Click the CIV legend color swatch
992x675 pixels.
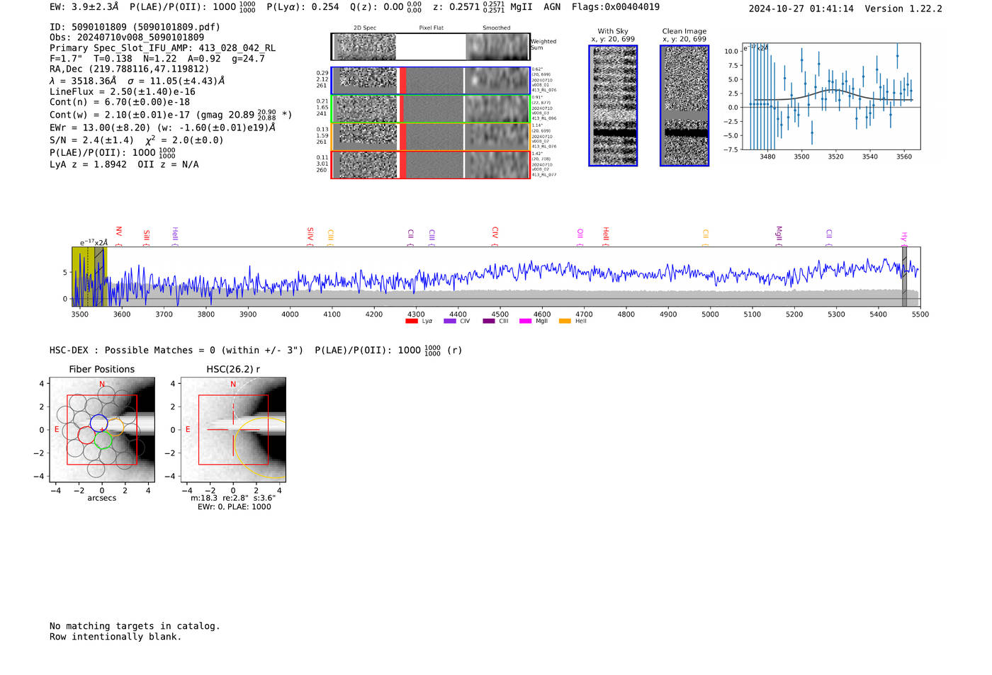point(449,322)
